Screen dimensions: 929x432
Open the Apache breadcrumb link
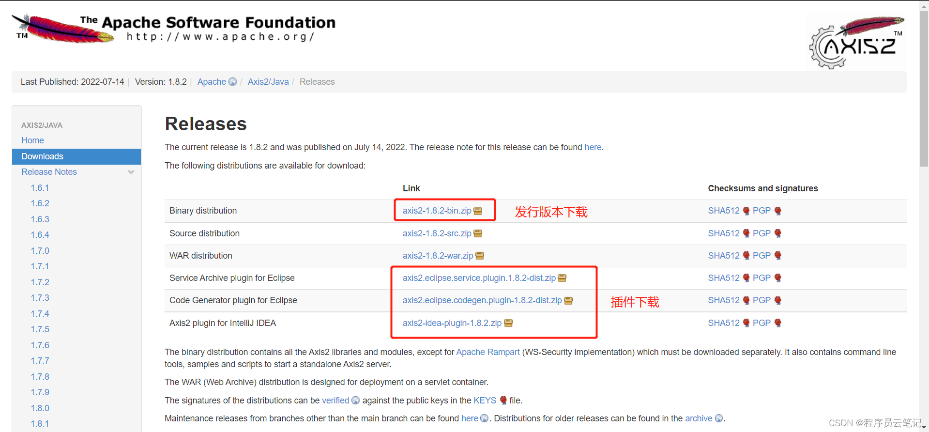(212, 82)
